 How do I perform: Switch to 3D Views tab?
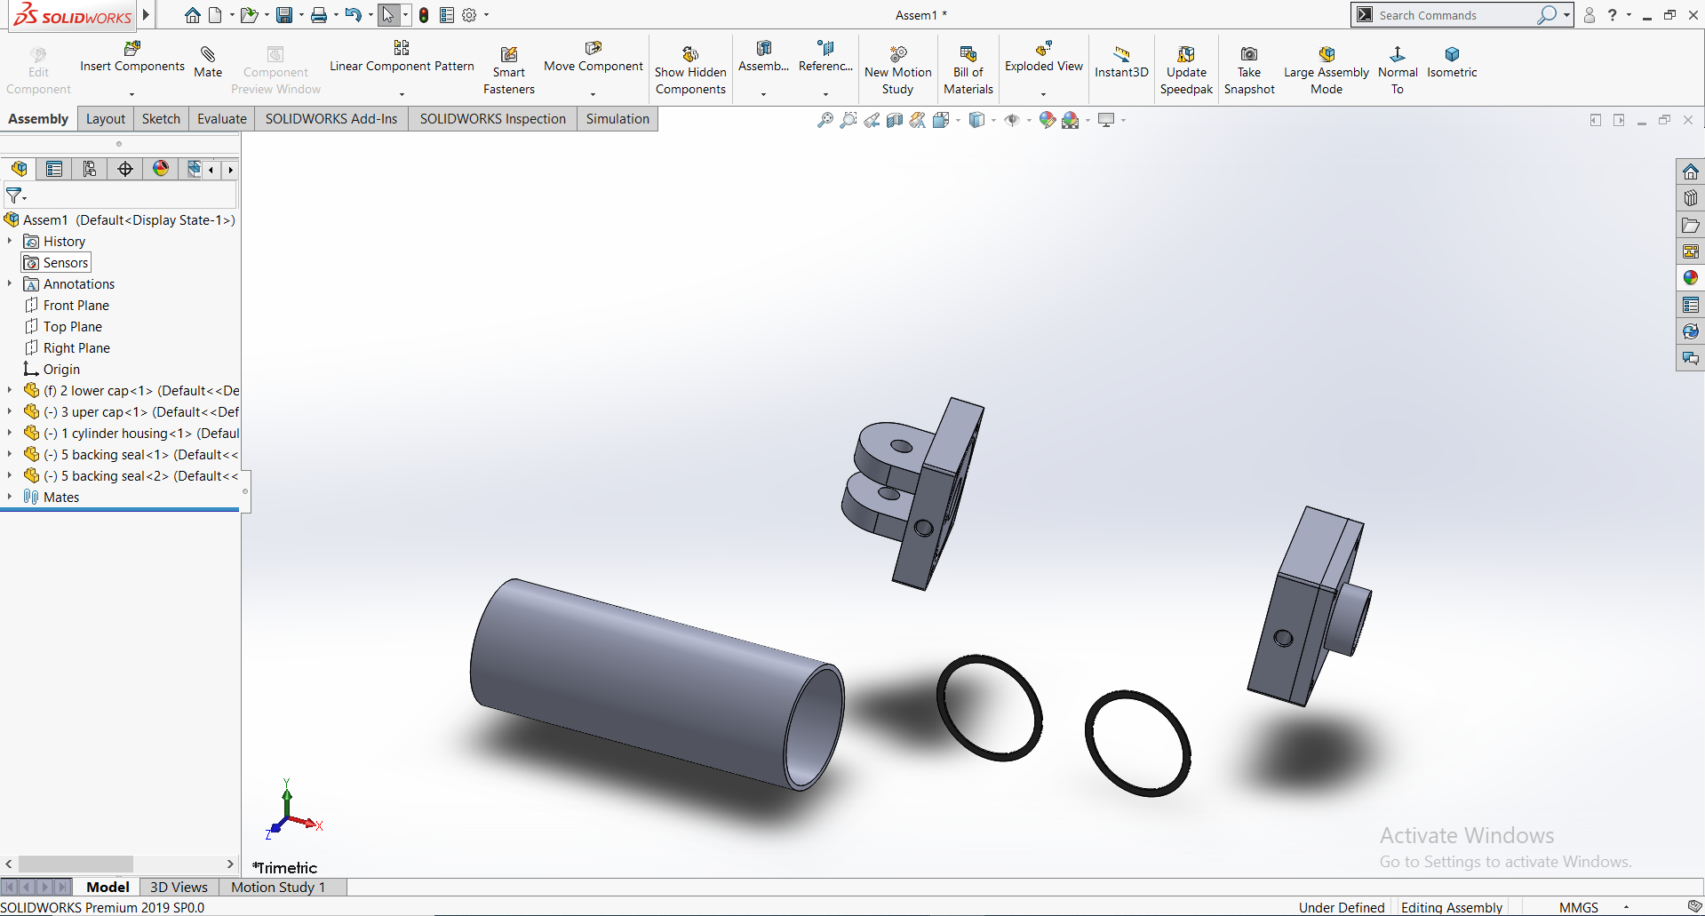(x=179, y=887)
